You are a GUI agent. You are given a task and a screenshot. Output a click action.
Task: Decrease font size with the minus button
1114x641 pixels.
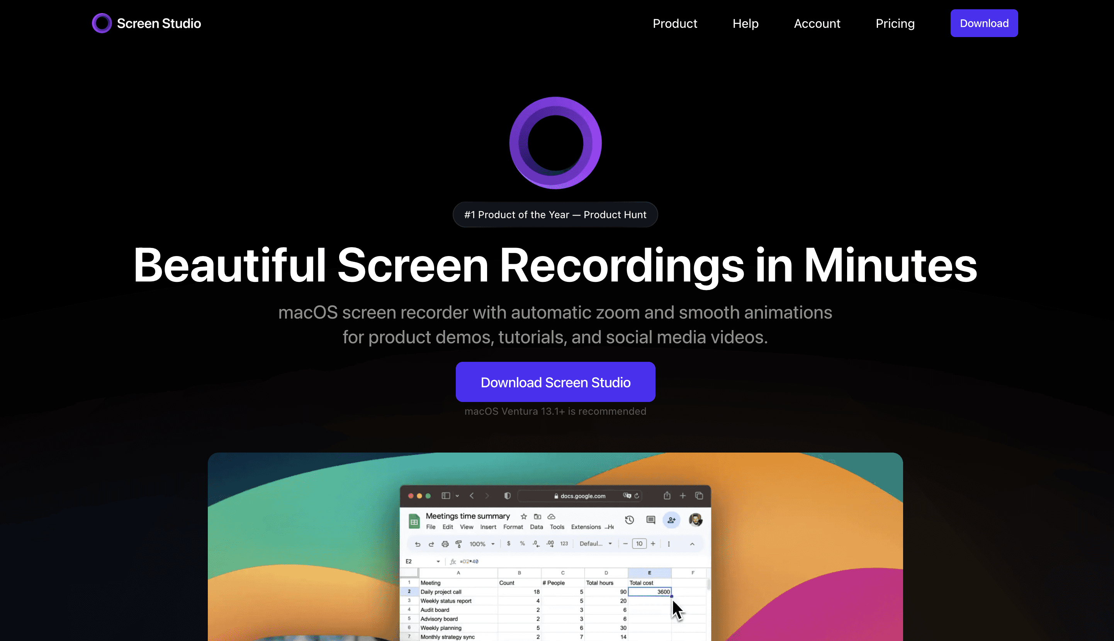pyautogui.click(x=625, y=544)
